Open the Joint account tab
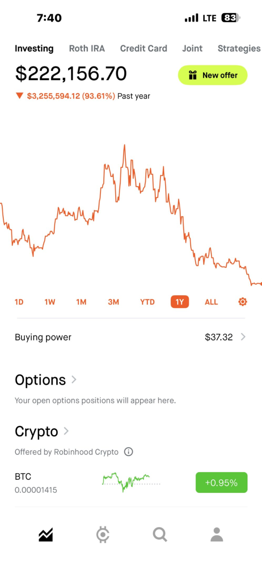Screen dimensions: 262x569 pyautogui.click(x=192, y=49)
